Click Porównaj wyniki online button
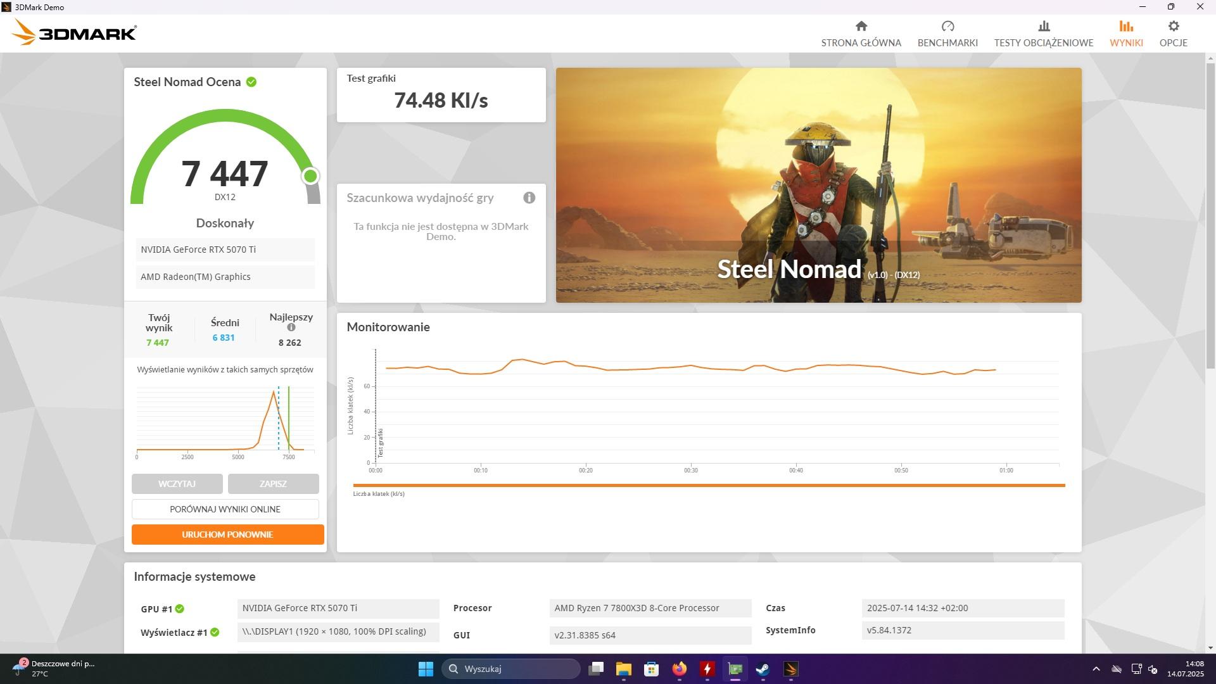1216x684 pixels. tap(225, 509)
